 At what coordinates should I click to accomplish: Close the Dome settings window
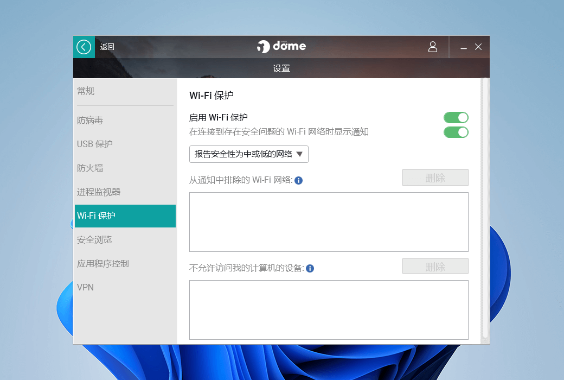pos(478,47)
